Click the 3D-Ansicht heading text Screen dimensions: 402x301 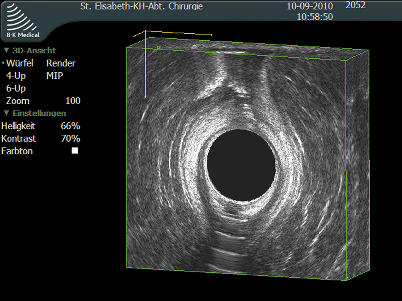click(x=34, y=50)
